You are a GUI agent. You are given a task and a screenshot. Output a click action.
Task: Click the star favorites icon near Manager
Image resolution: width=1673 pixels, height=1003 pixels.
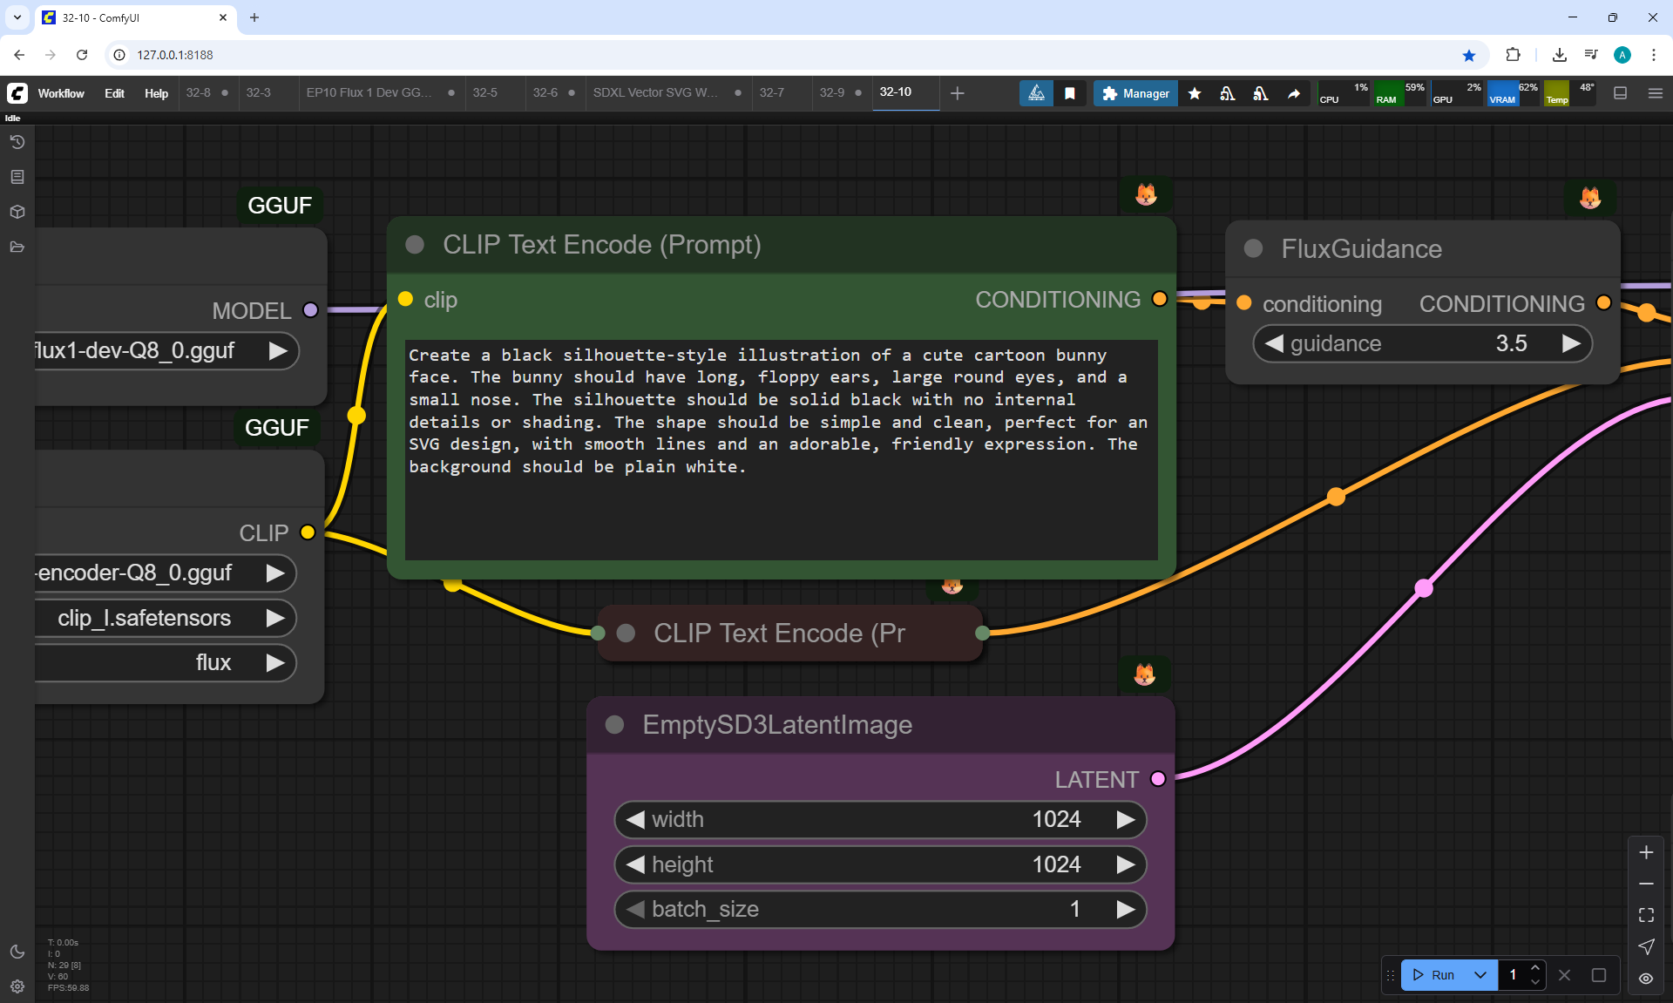(1195, 93)
